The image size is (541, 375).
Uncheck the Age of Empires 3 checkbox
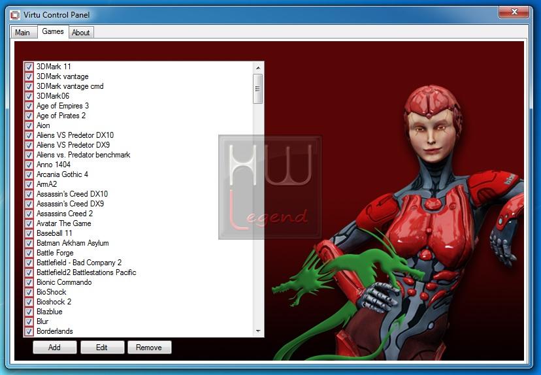click(x=29, y=106)
